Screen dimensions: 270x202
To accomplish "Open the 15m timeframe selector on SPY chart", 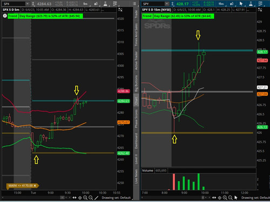I will pos(221,4).
